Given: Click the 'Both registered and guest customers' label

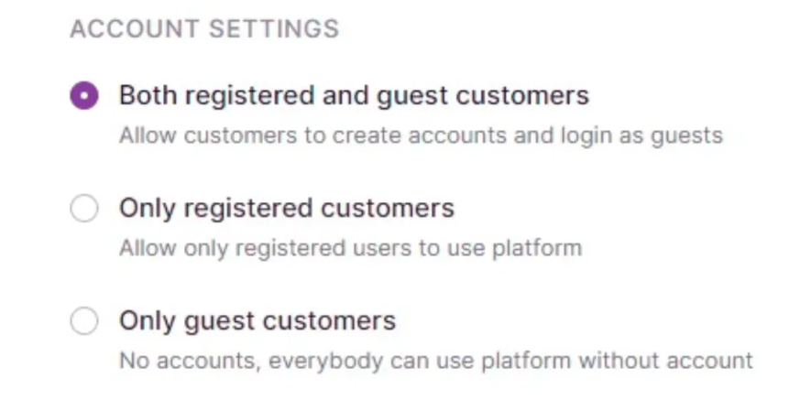Looking at the screenshot, I should 354,95.
